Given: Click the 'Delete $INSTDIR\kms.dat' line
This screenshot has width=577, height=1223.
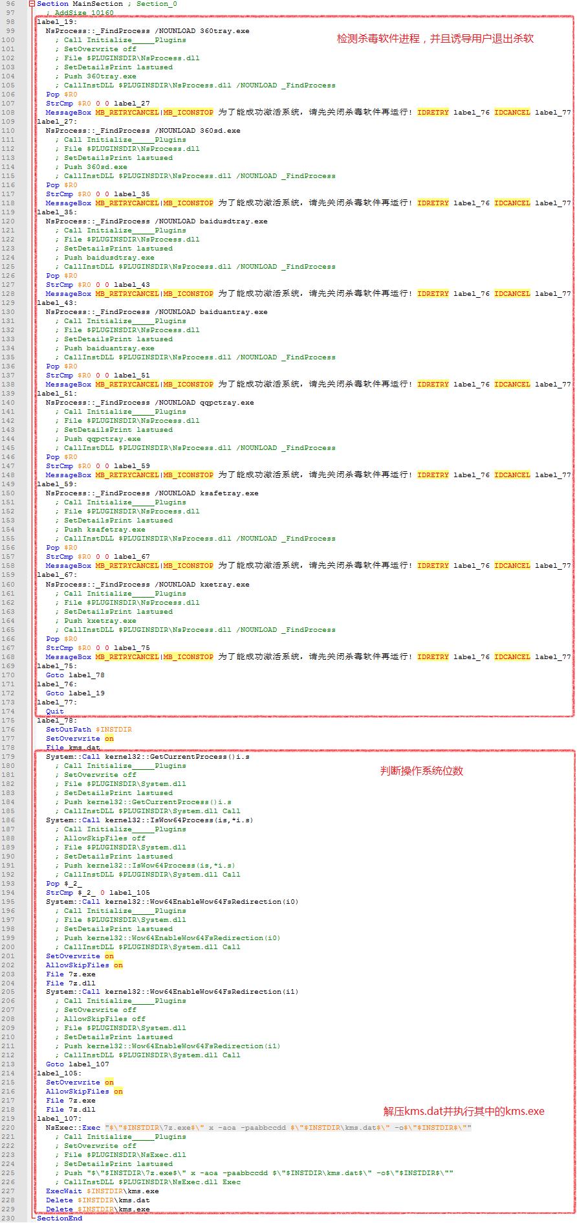Looking at the screenshot, I should click(x=98, y=1200).
